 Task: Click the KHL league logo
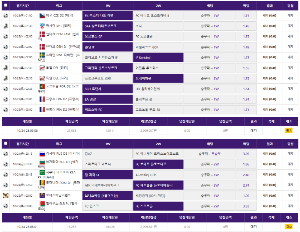pyautogui.click(x=42, y=26)
